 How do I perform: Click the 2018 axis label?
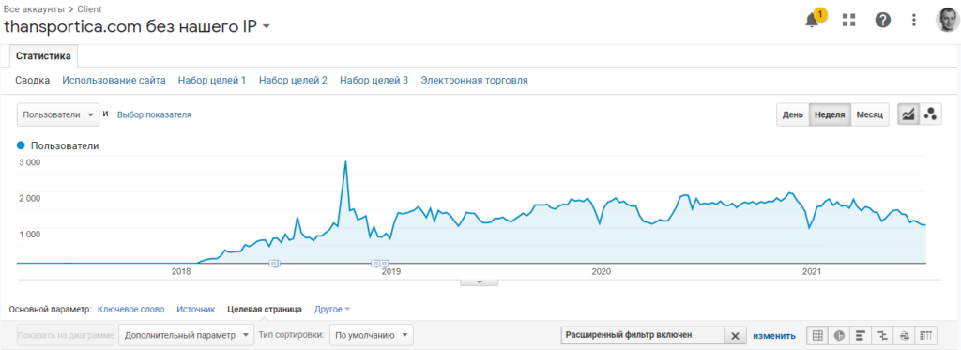coord(182,271)
